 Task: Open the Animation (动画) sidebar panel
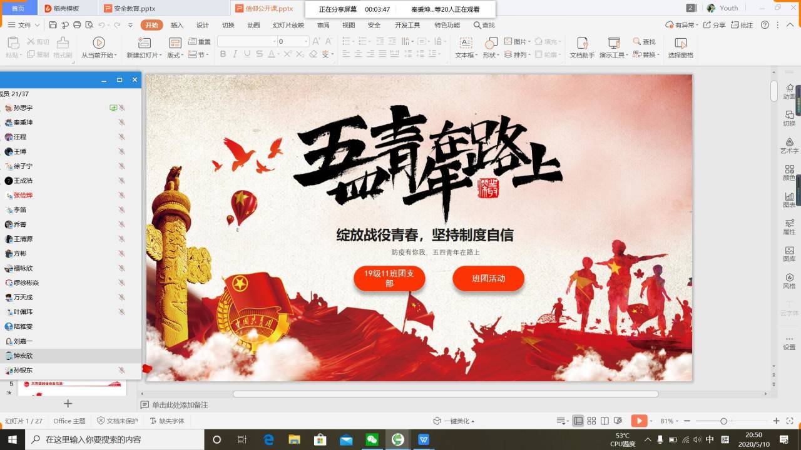[x=789, y=91]
